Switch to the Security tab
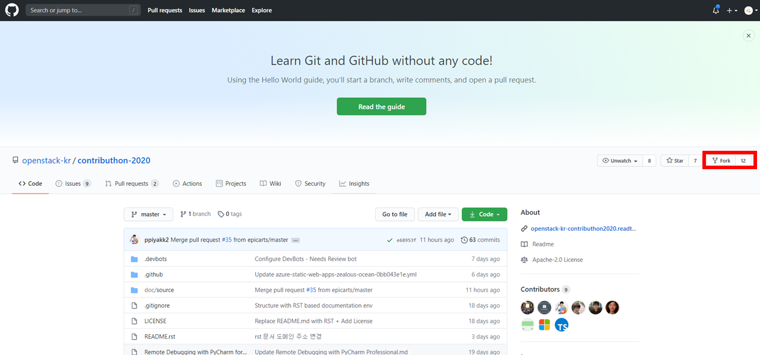Screen dimensions: 760x355 tap(310, 183)
